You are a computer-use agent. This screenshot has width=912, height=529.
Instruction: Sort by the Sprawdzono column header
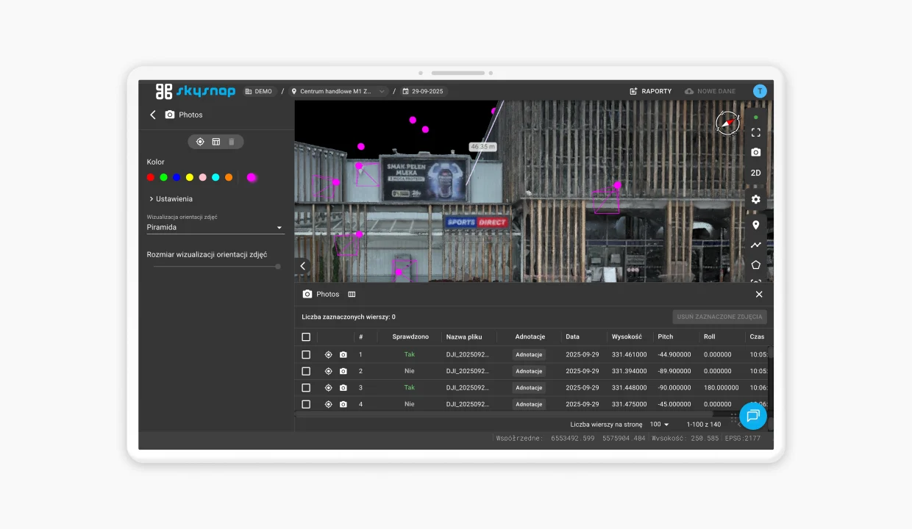410,337
